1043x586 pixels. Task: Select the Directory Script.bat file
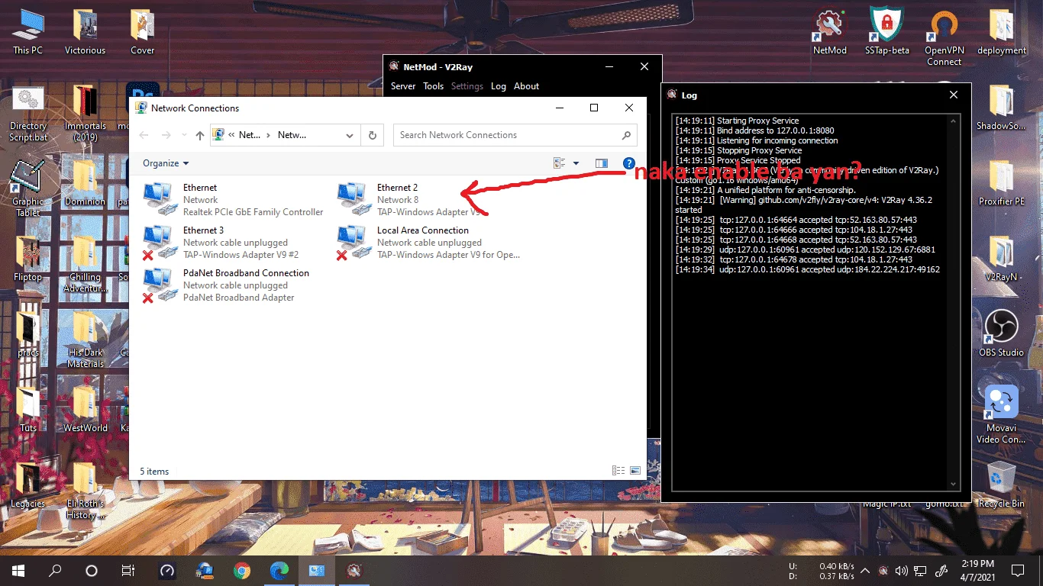[28, 114]
